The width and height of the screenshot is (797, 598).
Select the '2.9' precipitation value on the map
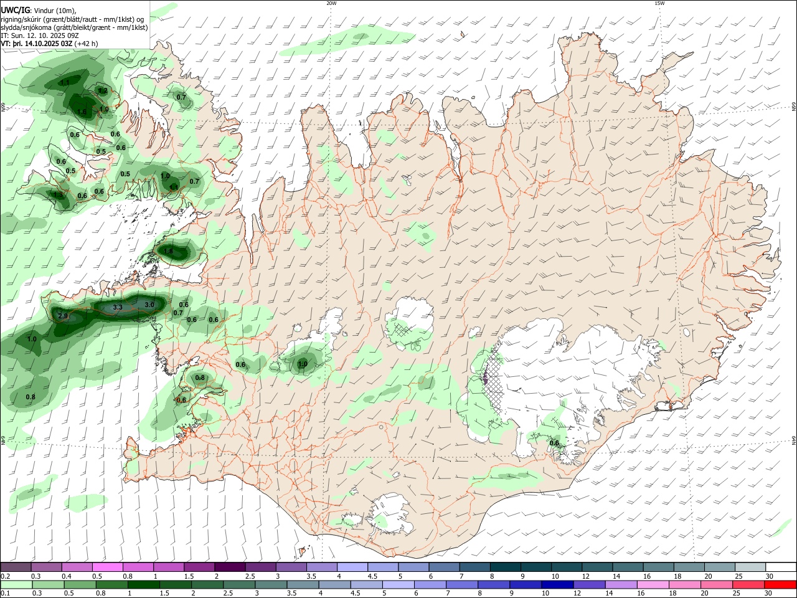point(62,316)
